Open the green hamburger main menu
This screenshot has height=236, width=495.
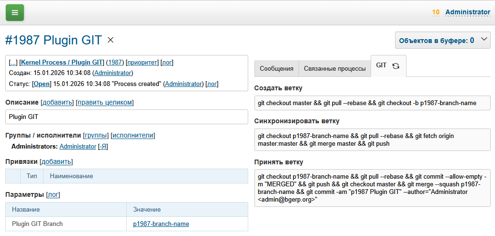[x=15, y=12]
